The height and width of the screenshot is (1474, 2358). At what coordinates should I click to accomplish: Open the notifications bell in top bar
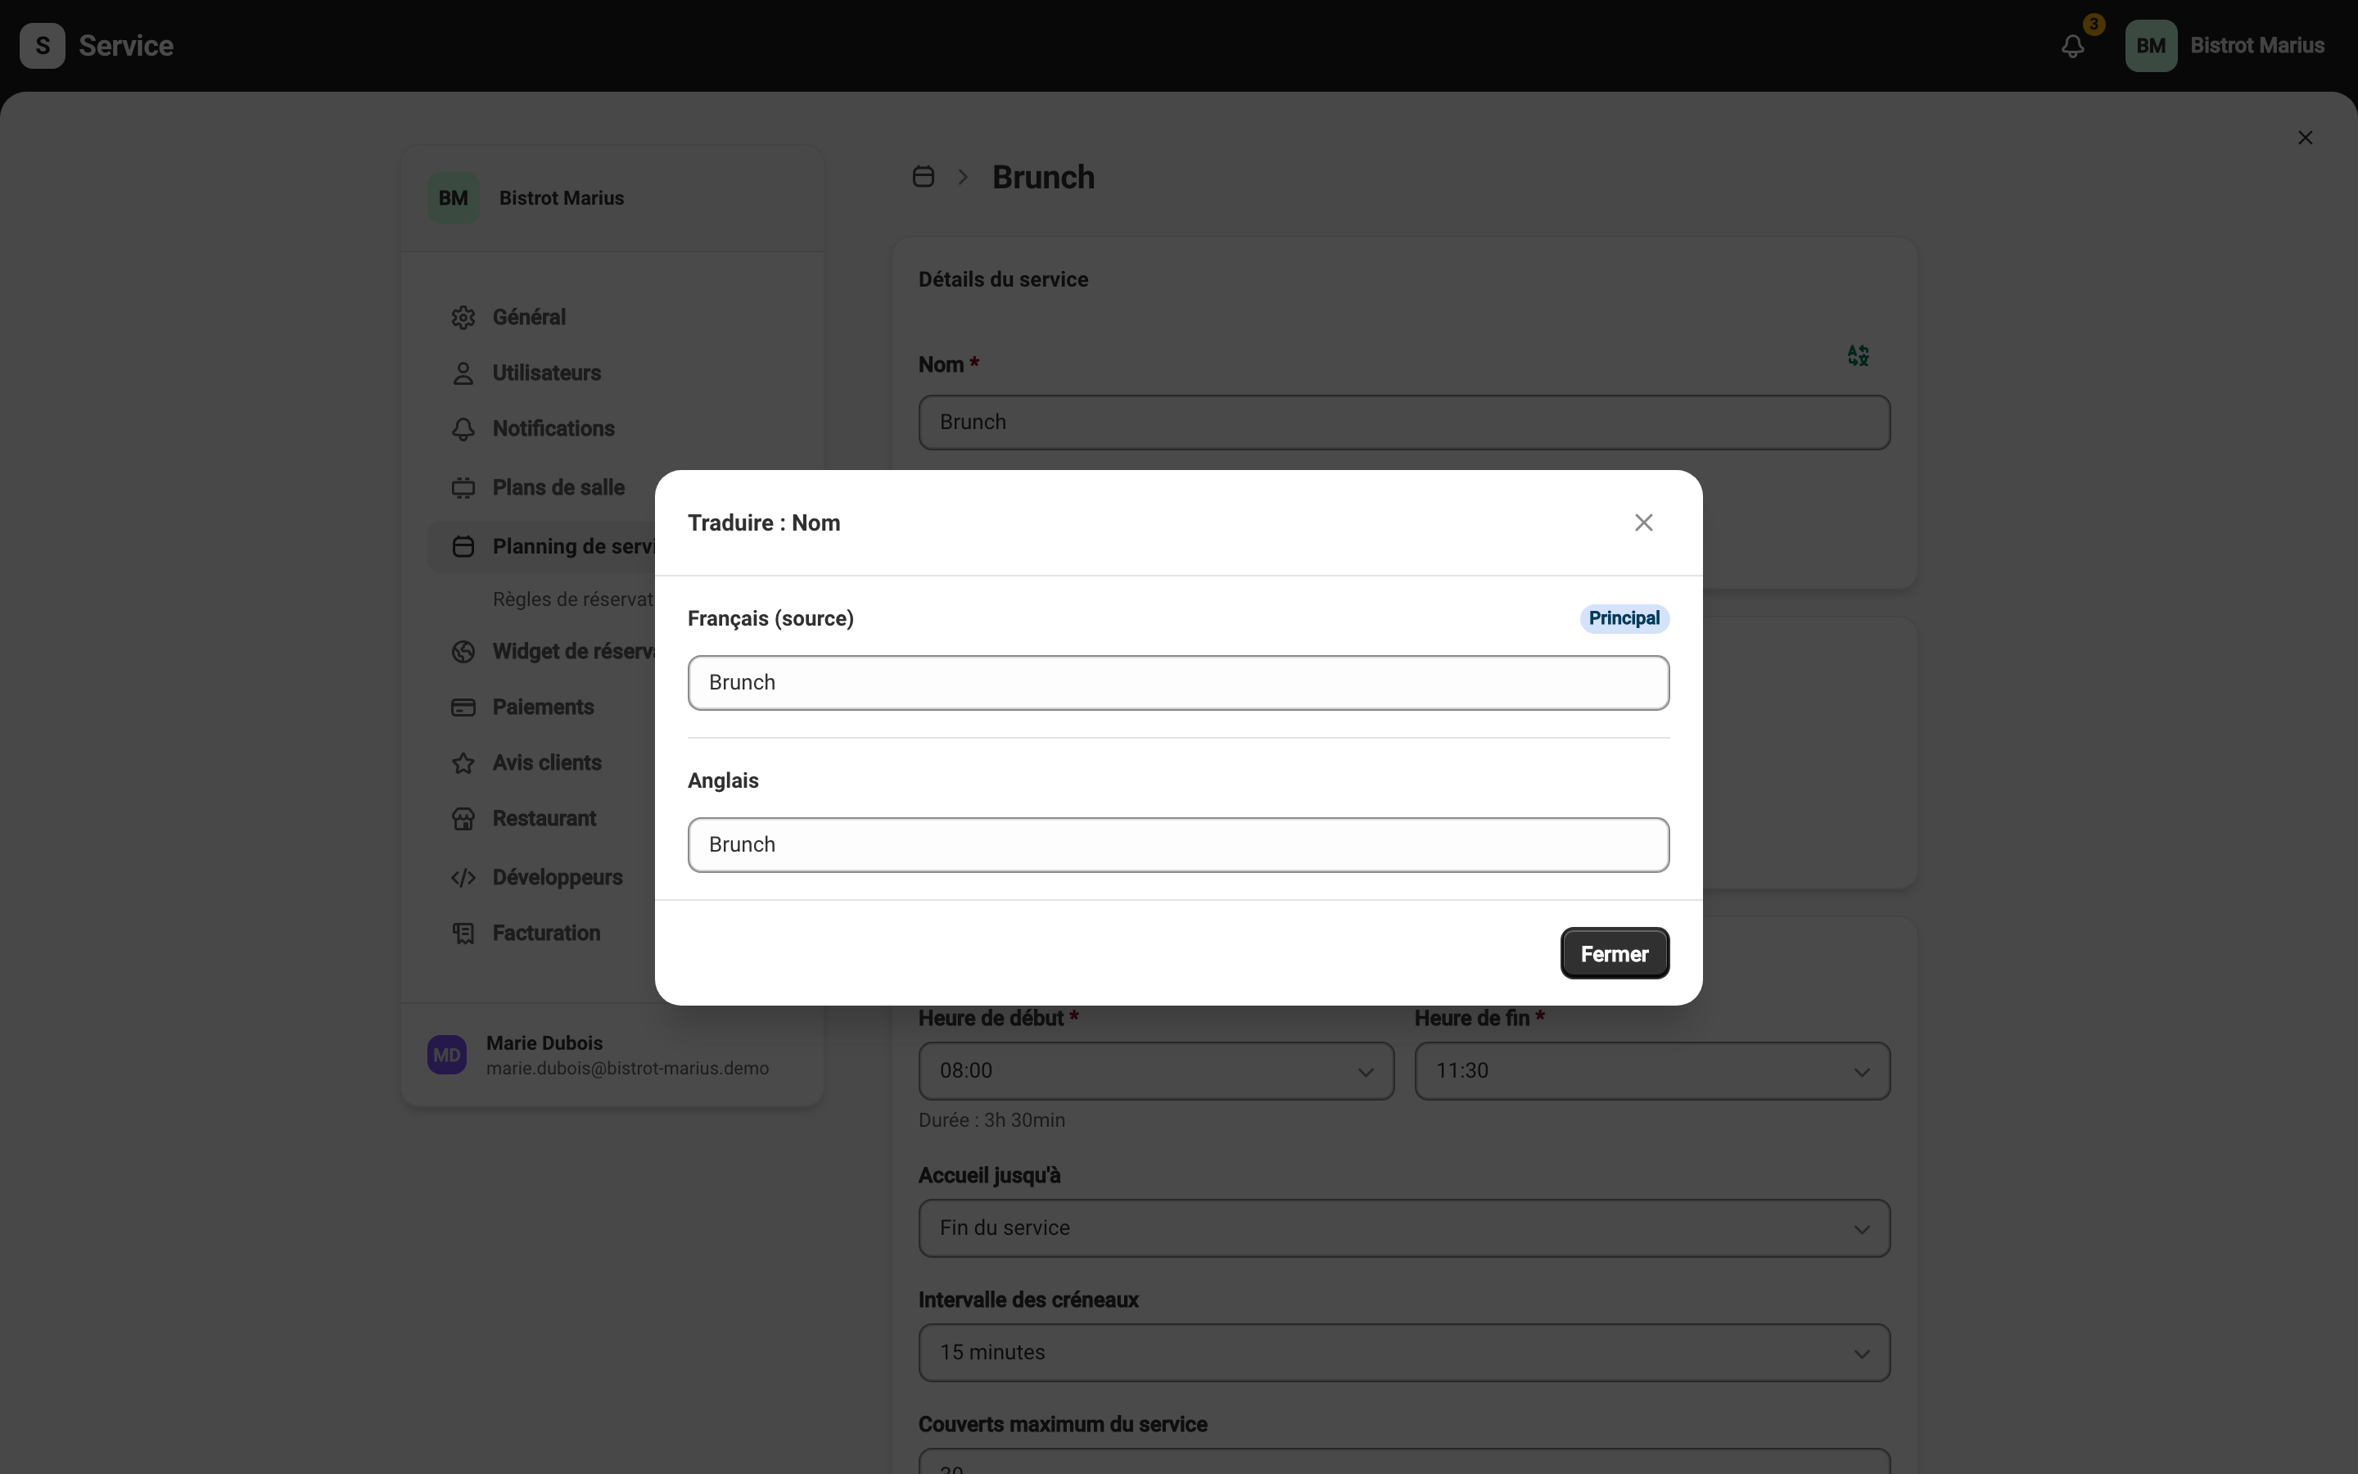pos(2072,46)
